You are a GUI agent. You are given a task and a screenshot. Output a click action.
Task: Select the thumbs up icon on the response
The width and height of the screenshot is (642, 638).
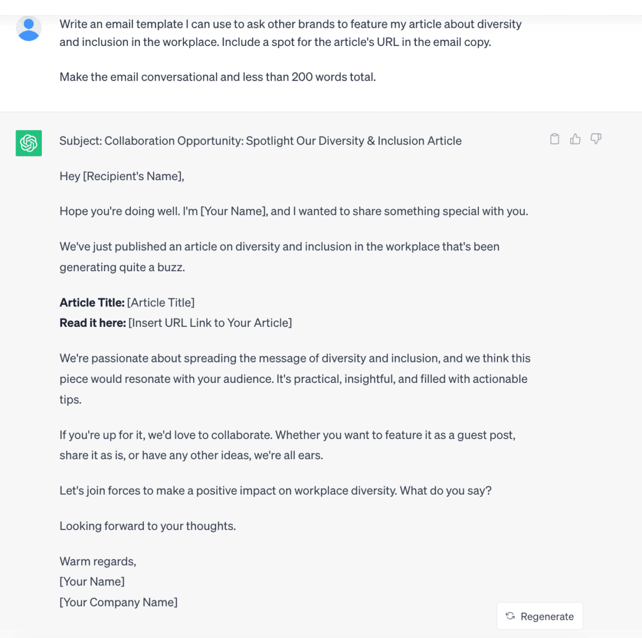pyautogui.click(x=575, y=139)
